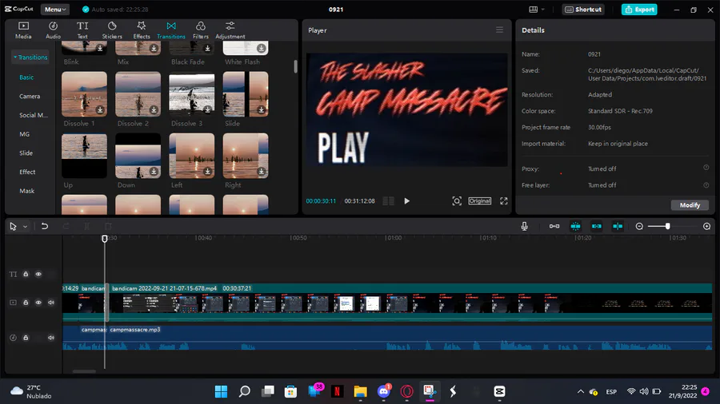This screenshot has height=404, width=720.
Task: Select the Slide transitions category
Action: [x=26, y=153]
